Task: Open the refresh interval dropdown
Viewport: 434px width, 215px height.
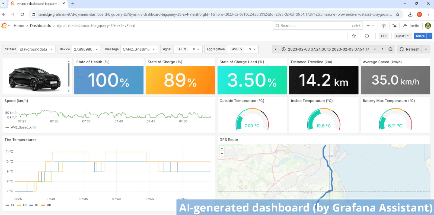Action: (x=426, y=49)
